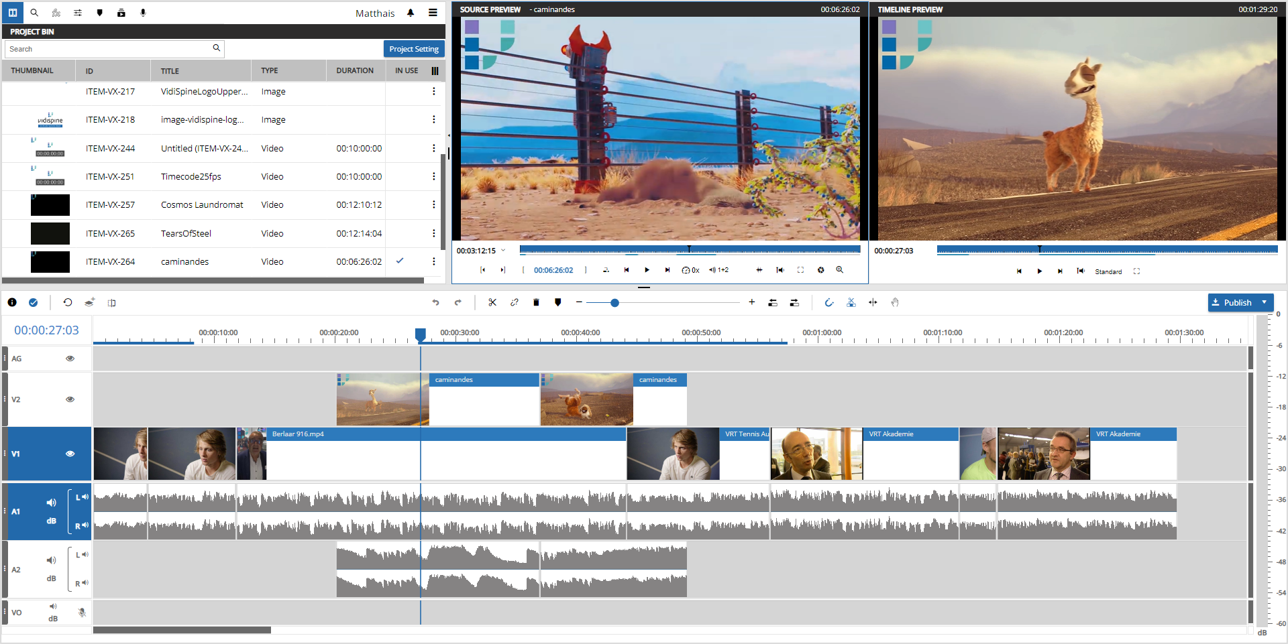Toggle V2 track visibility eye
This screenshot has height=644, width=1288.
(x=70, y=399)
